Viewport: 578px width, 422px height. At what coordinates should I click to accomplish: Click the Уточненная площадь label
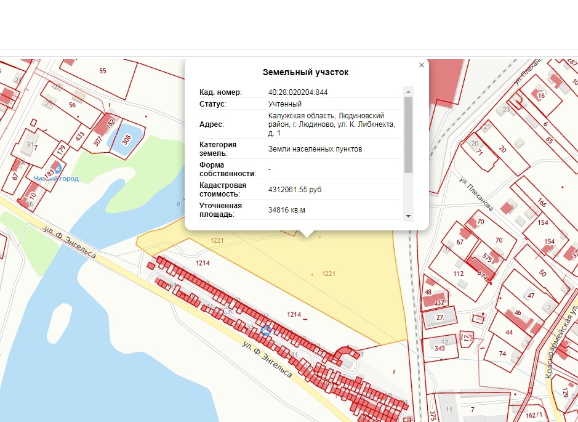click(220, 210)
